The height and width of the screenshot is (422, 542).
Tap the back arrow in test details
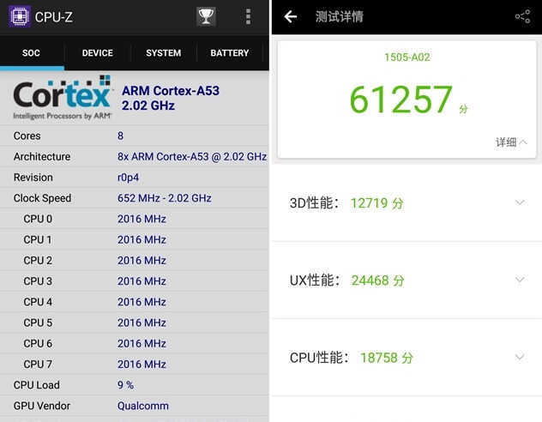point(291,16)
